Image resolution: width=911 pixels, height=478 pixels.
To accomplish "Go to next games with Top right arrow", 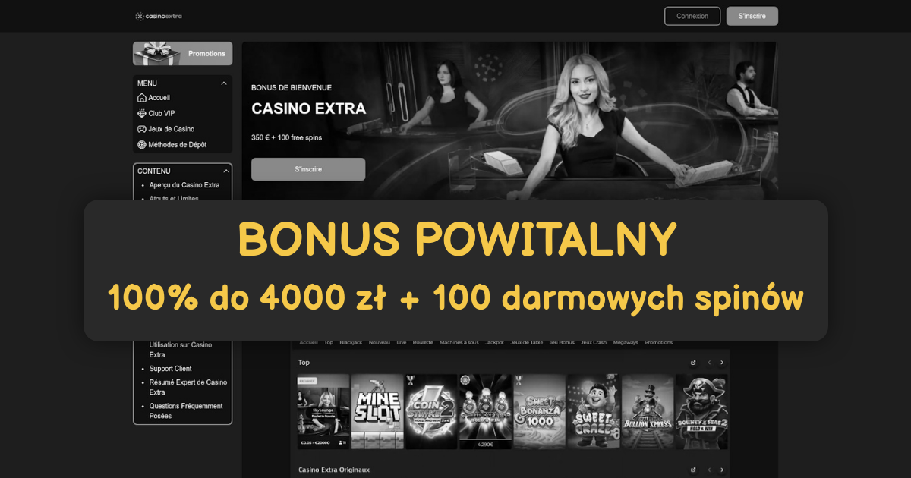I will [x=722, y=363].
